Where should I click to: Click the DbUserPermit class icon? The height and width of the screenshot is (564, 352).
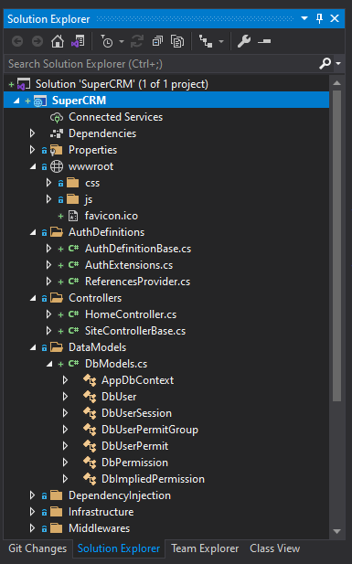coord(90,446)
